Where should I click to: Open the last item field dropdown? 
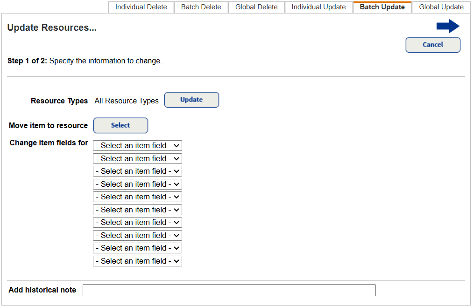tap(137, 261)
